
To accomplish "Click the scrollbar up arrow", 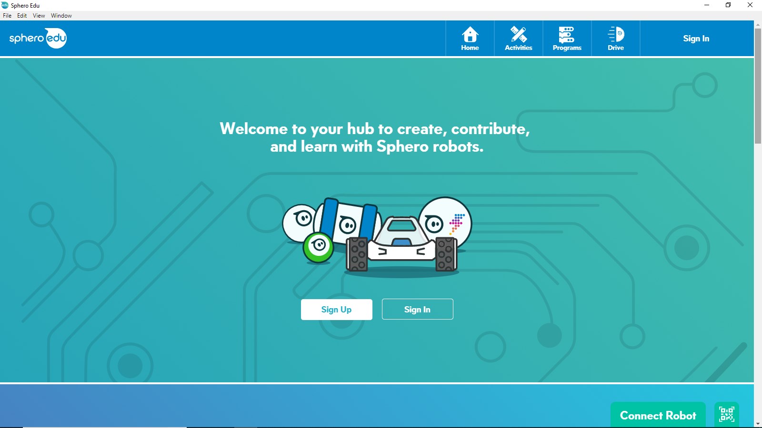I will click(x=758, y=24).
